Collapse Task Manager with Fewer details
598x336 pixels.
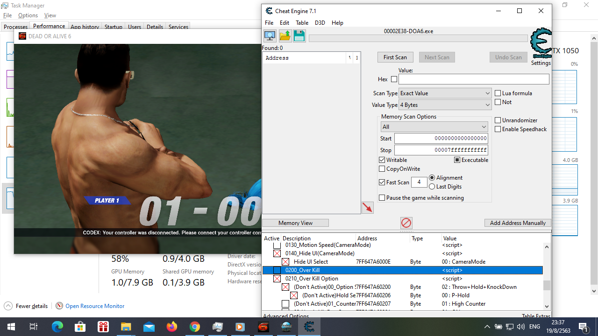point(26,306)
